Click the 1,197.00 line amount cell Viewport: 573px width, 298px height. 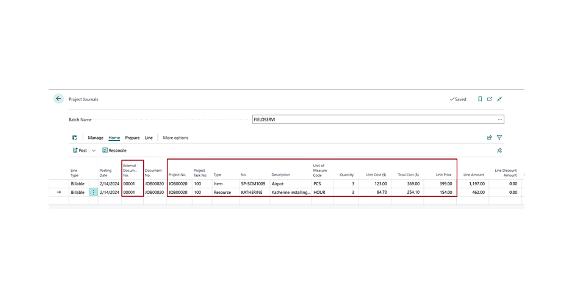[473, 184]
